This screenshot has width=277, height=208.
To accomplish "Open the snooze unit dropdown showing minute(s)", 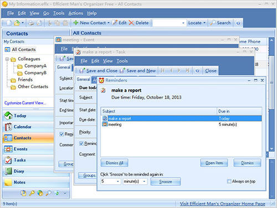I will coord(144,181).
